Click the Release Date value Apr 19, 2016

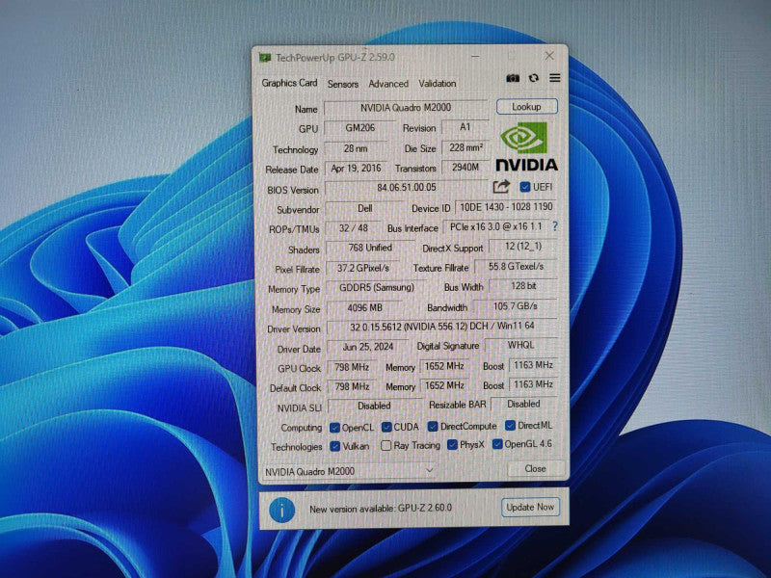tap(356, 169)
